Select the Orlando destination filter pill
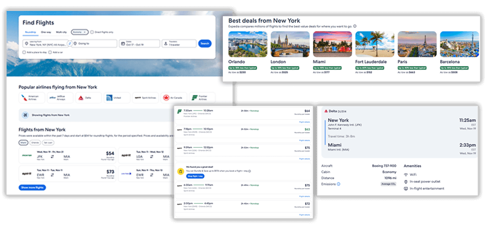The image size is (487, 227). pos(35,142)
